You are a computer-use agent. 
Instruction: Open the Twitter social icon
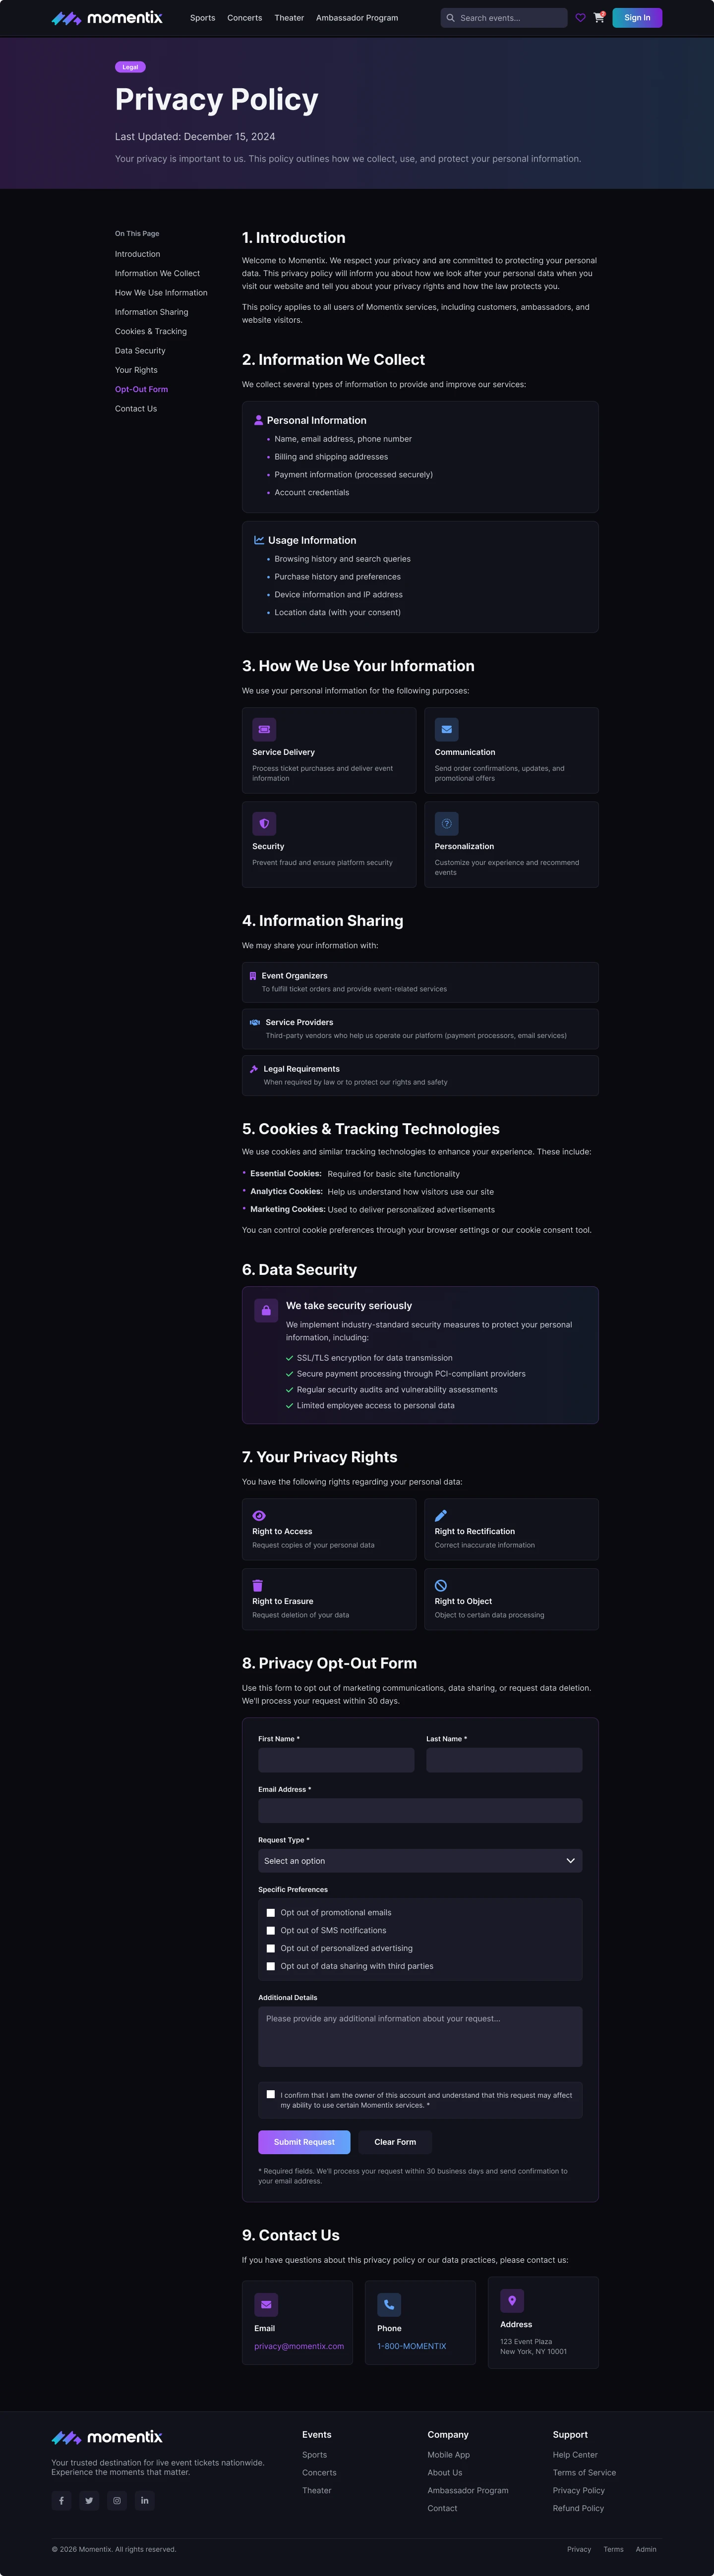tap(89, 2500)
